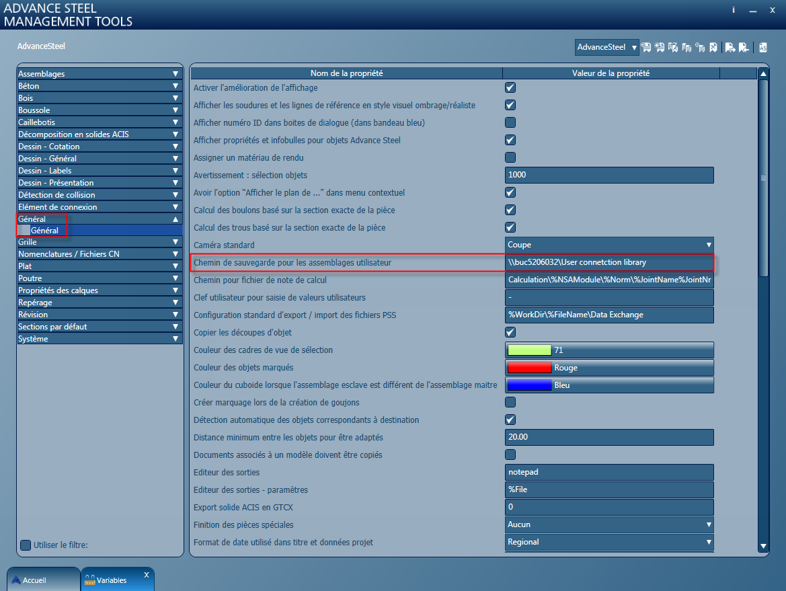Screen dimensions: 786x591
Task: Close the Variables tab with its x
Action: (x=147, y=575)
